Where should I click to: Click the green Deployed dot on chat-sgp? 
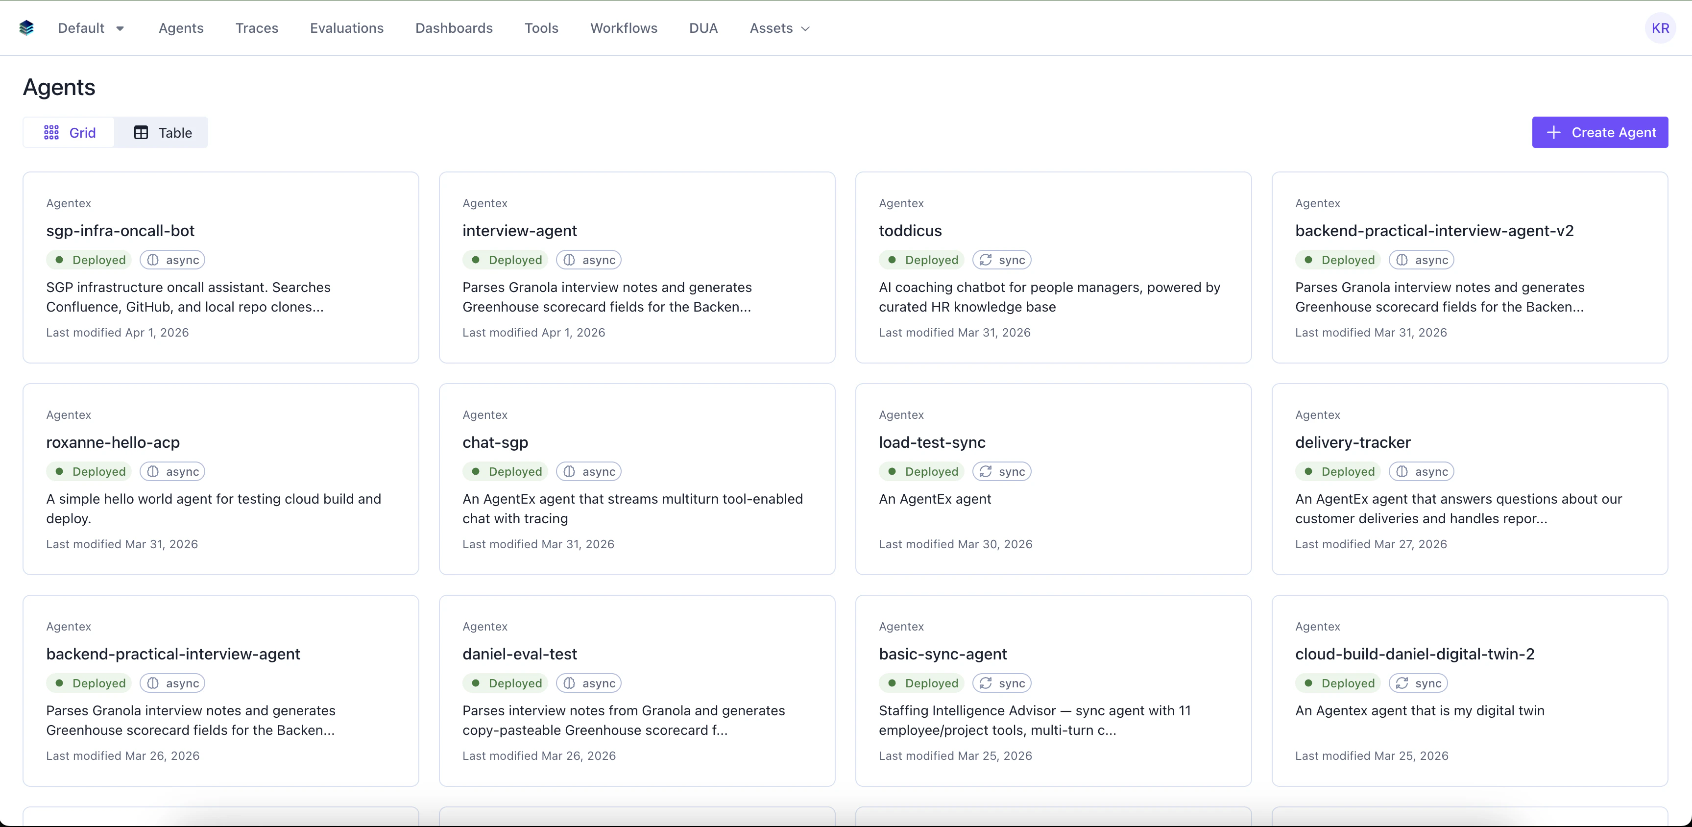coord(475,472)
